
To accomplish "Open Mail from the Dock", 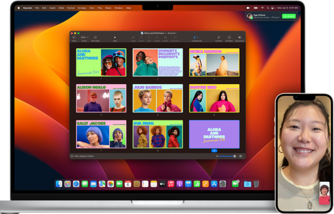I will click(93, 183).
